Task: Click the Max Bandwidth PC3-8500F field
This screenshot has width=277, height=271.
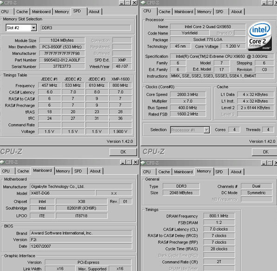Action: click(x=62, y=47)
